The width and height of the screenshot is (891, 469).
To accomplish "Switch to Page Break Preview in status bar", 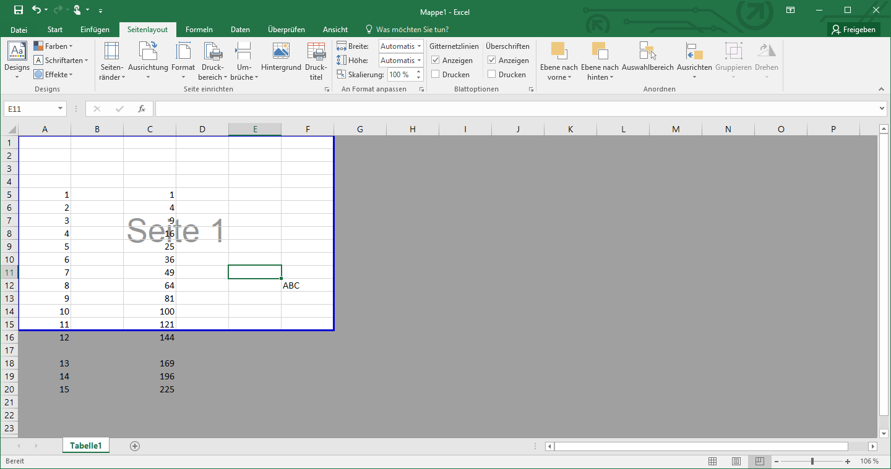I will point(760,461).
